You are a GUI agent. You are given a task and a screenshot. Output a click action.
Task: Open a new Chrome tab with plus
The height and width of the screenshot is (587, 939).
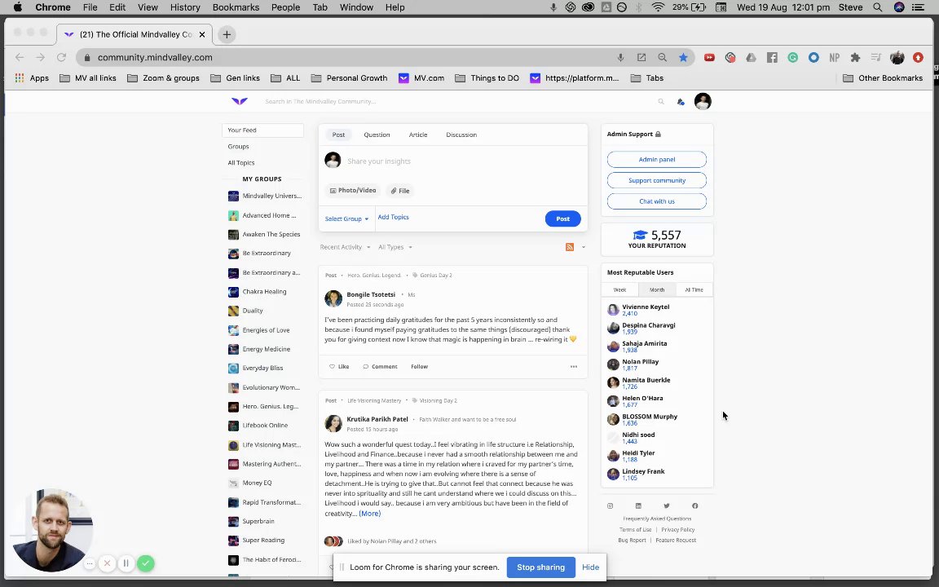point(227,35)
